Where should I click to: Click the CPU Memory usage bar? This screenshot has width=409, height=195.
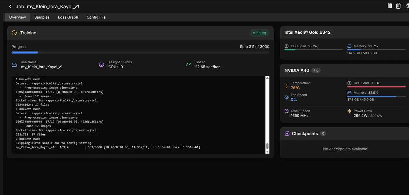(x=377, y=50)
